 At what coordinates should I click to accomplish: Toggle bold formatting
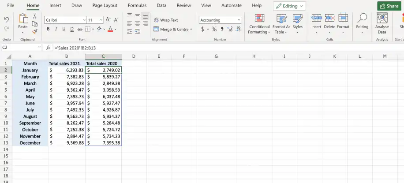coord(48,29)
